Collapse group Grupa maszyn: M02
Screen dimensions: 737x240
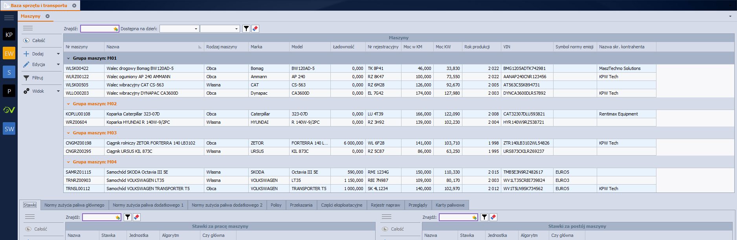[x=68, y=104]
